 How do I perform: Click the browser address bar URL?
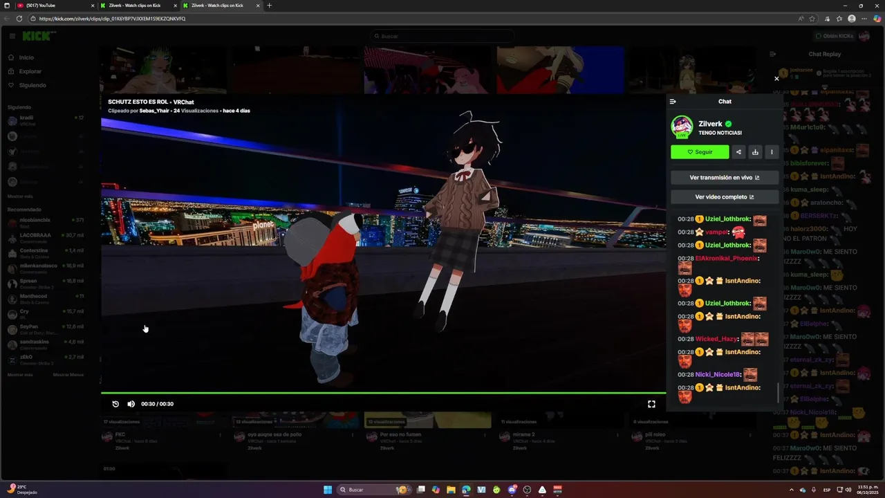click(x=113, y=19)
